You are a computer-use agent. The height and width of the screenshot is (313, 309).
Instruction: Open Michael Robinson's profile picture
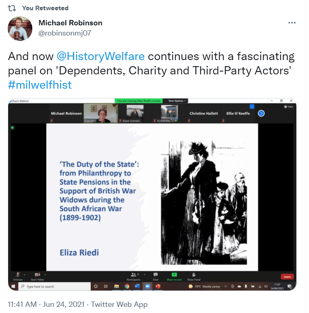20,29
